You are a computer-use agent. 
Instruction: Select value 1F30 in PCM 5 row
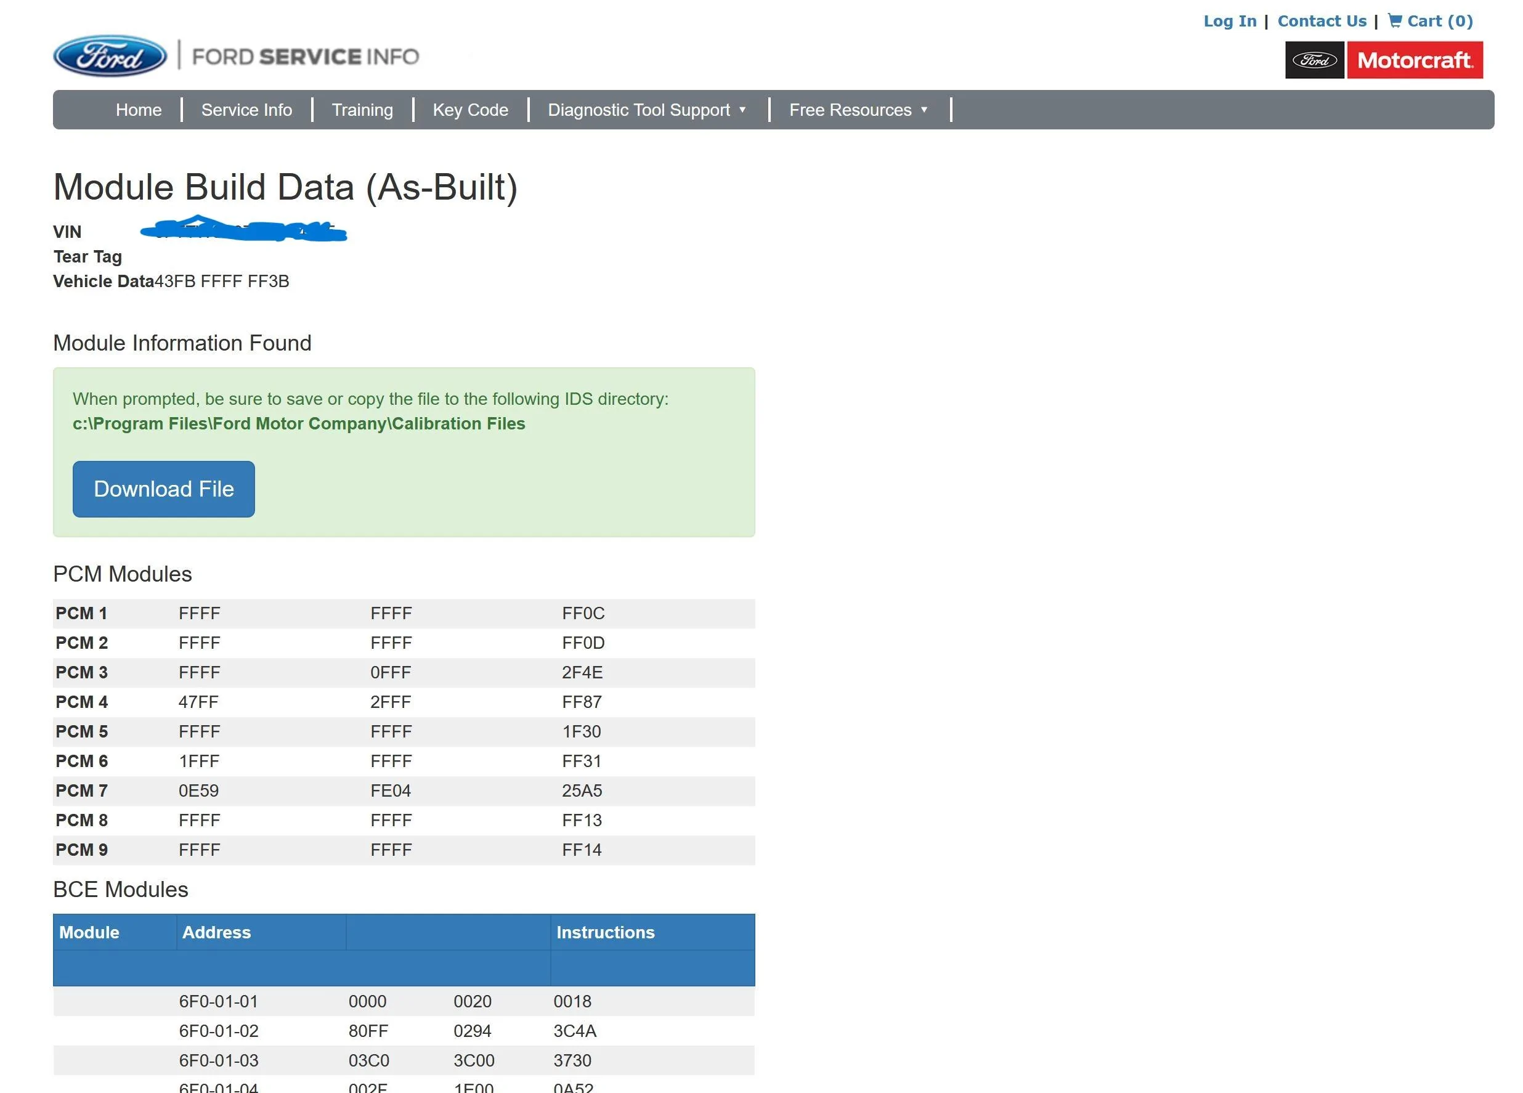582,731
